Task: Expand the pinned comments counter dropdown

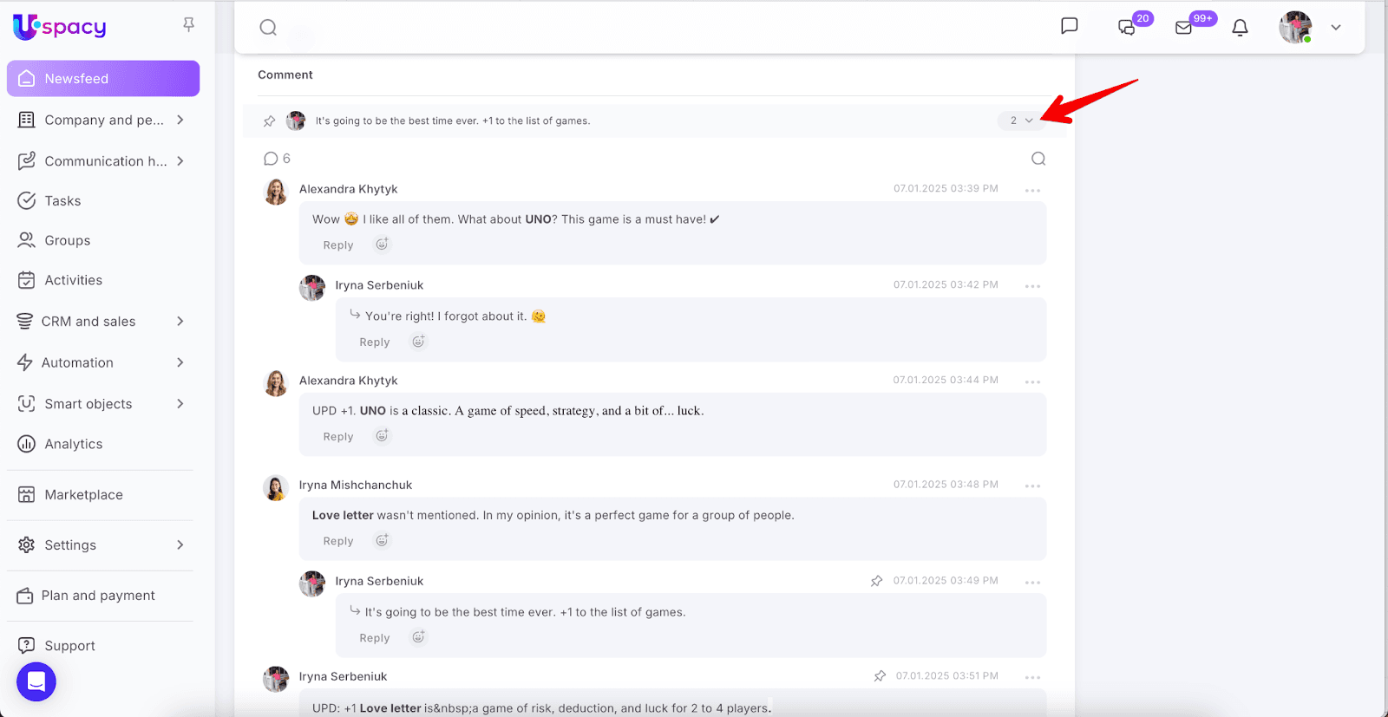Action: pos(1021,121)
